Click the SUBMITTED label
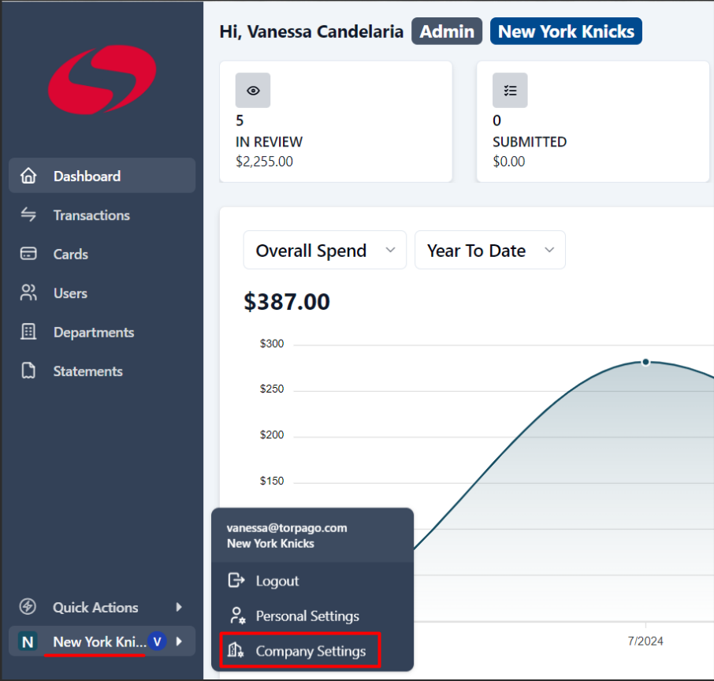 (x=530, y=142)
